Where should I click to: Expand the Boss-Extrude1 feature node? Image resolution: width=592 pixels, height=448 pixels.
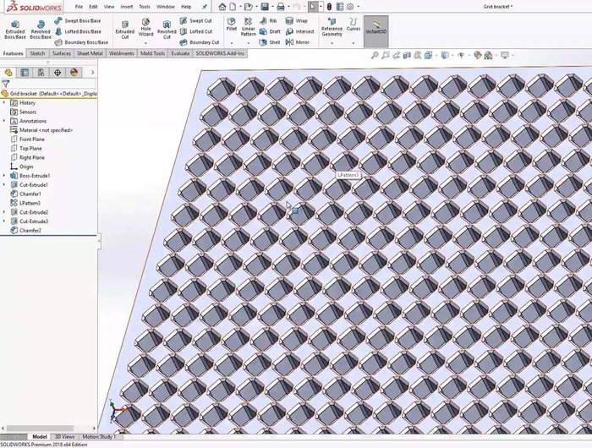[4, 176]
